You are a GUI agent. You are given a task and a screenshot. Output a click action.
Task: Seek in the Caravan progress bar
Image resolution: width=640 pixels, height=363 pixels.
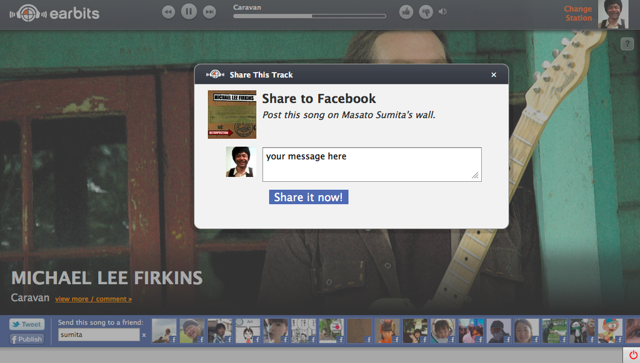pos(309,16)
